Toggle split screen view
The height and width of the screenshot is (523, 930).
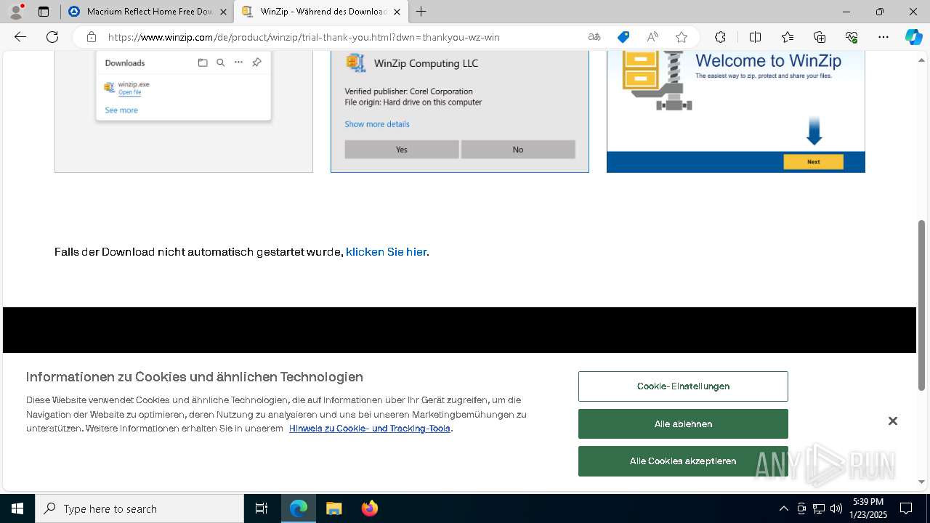[x=755, y=37]
